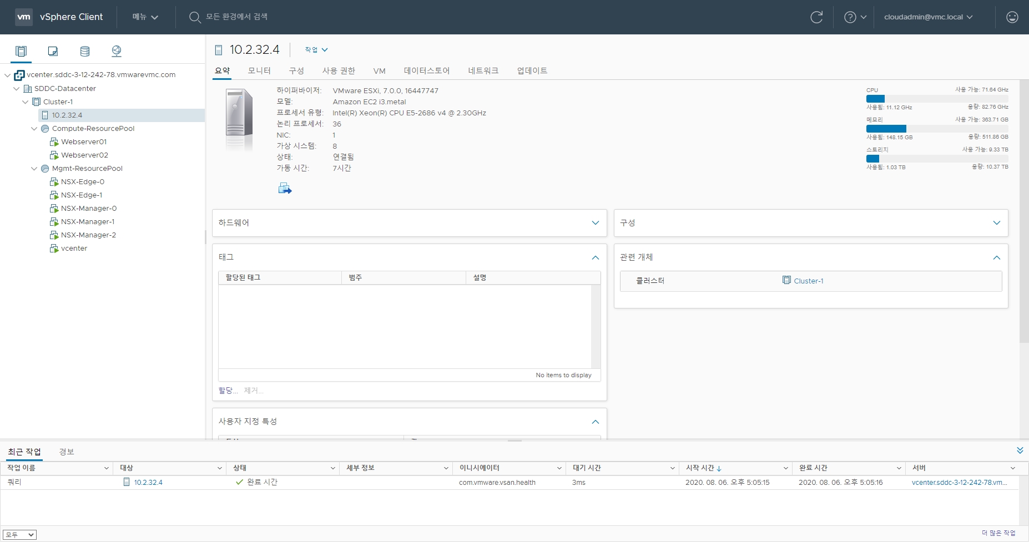Open Networking inventory view icon
The height and width of the screenshot is (542, 1029).
point(117,51)
